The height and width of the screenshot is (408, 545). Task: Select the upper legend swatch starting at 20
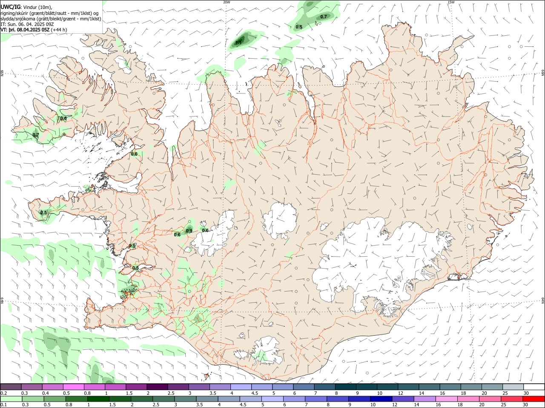(492, 387)
